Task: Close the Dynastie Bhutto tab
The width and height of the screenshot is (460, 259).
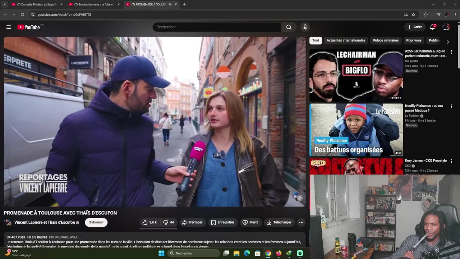Action: (x=61, y=4)
